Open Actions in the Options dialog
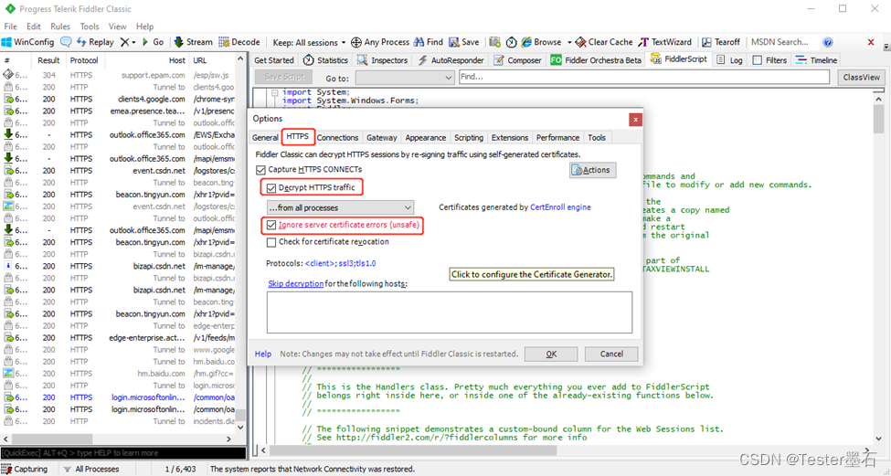 point(593,170)
